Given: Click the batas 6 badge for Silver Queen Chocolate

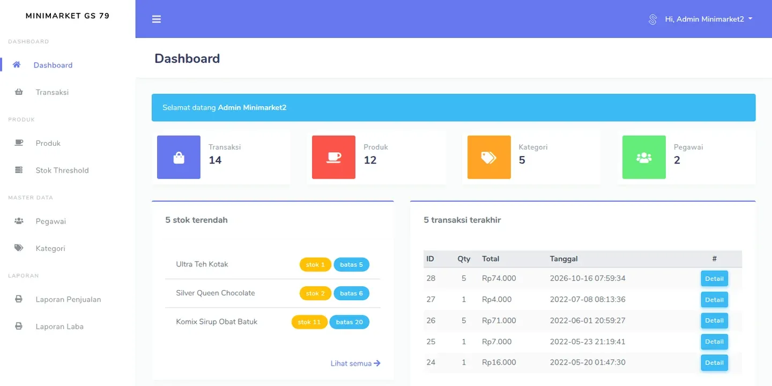Looking at the screenshot, I should [351, 293].
